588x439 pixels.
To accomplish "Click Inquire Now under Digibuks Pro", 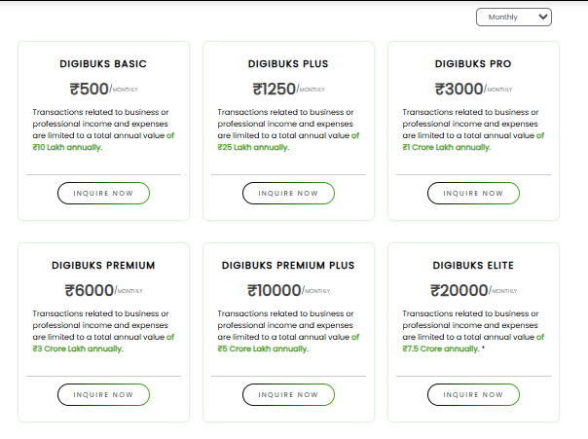I will 473,193.
